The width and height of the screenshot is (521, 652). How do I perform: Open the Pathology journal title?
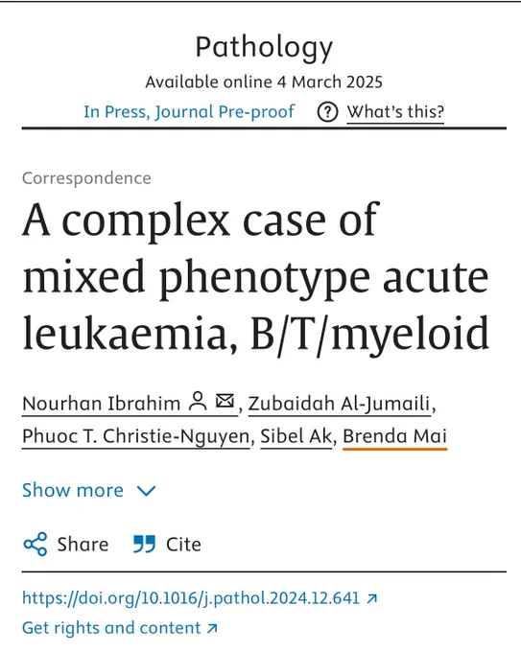click(x=264, y=48)
